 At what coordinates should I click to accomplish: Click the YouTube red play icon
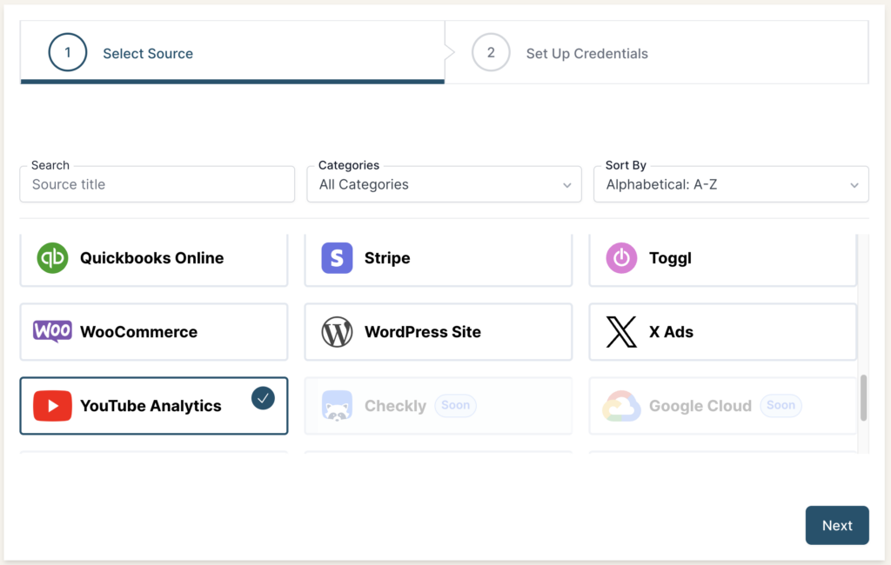tap(52, 406)
